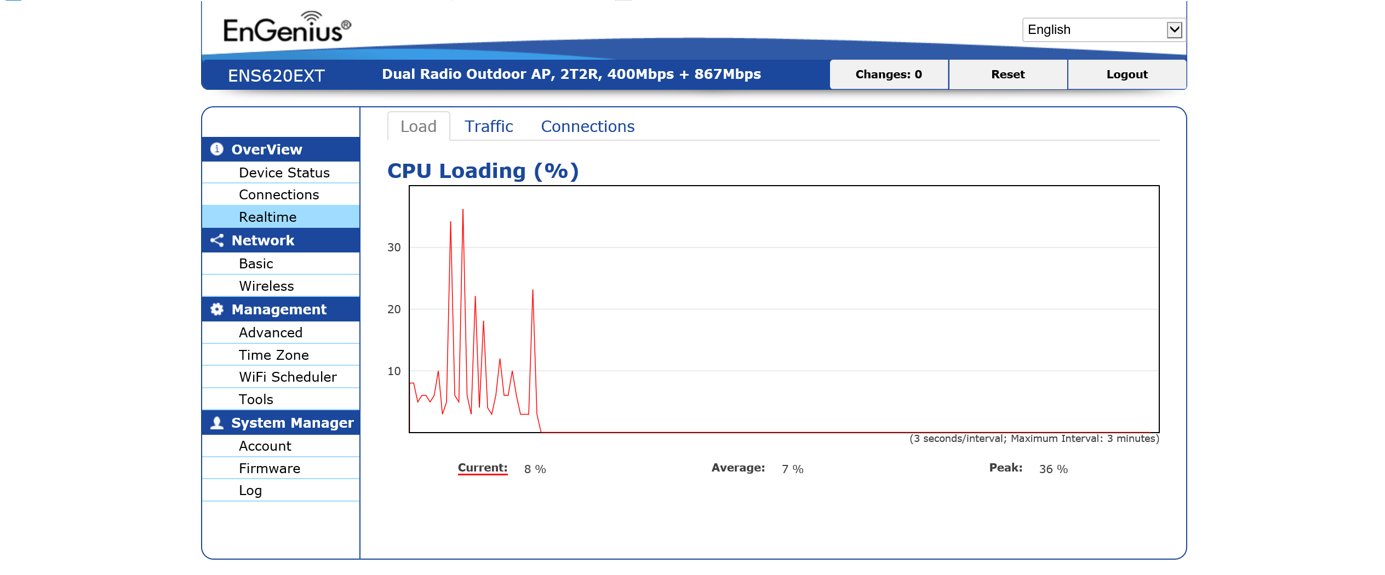Click the interval note below graph

pos(1034,439)
